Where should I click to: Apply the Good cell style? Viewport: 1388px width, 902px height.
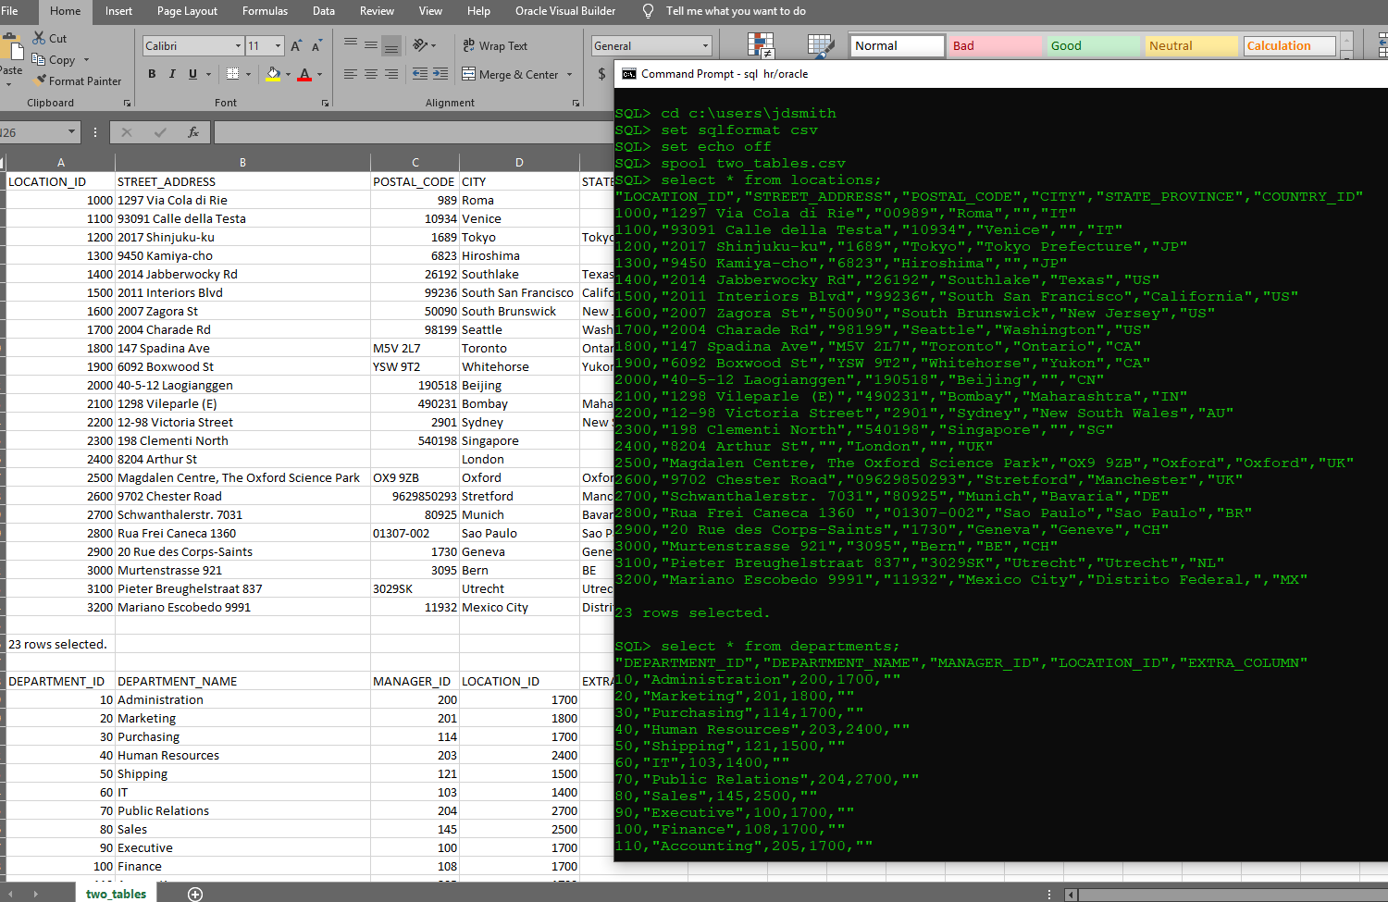coord(1094,45)
